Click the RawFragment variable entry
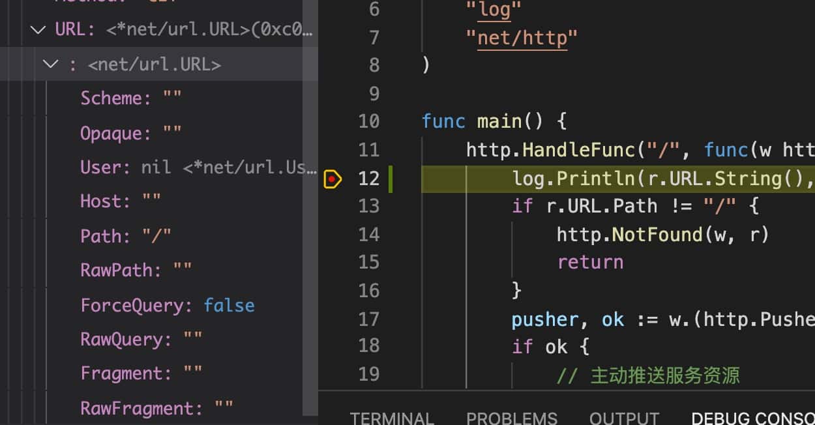The height and width of the screenshot is (425, 815). coord(159,408)
